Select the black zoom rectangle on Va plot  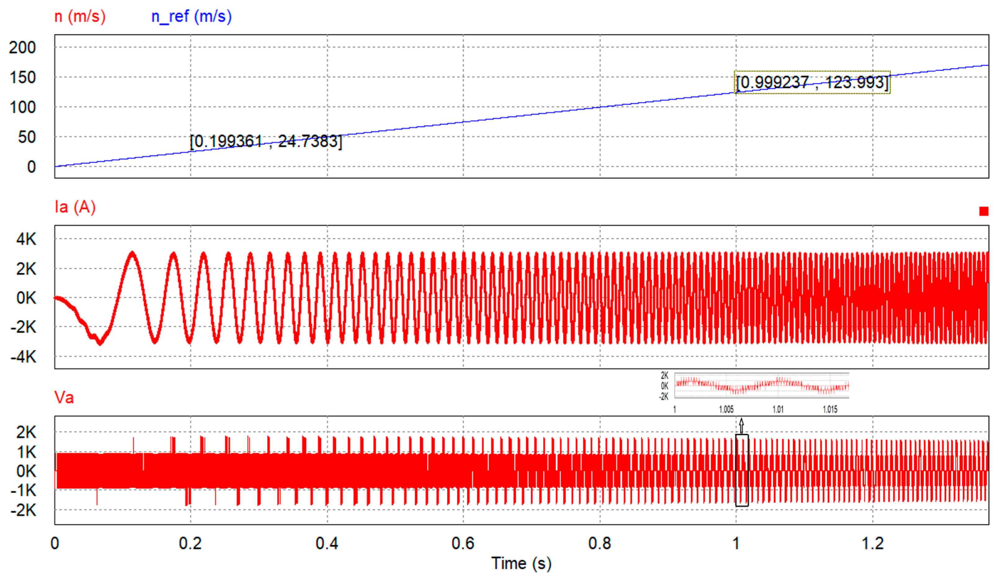[x=742, y=470]
